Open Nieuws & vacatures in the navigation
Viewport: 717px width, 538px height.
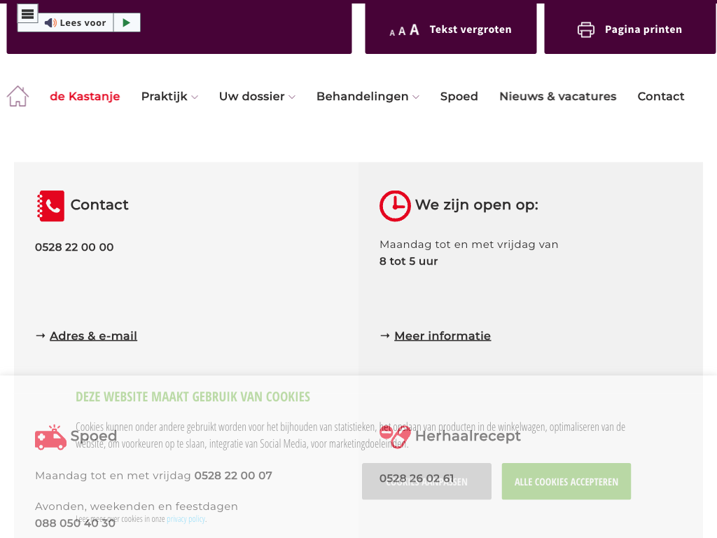click(x=557, y=97)
